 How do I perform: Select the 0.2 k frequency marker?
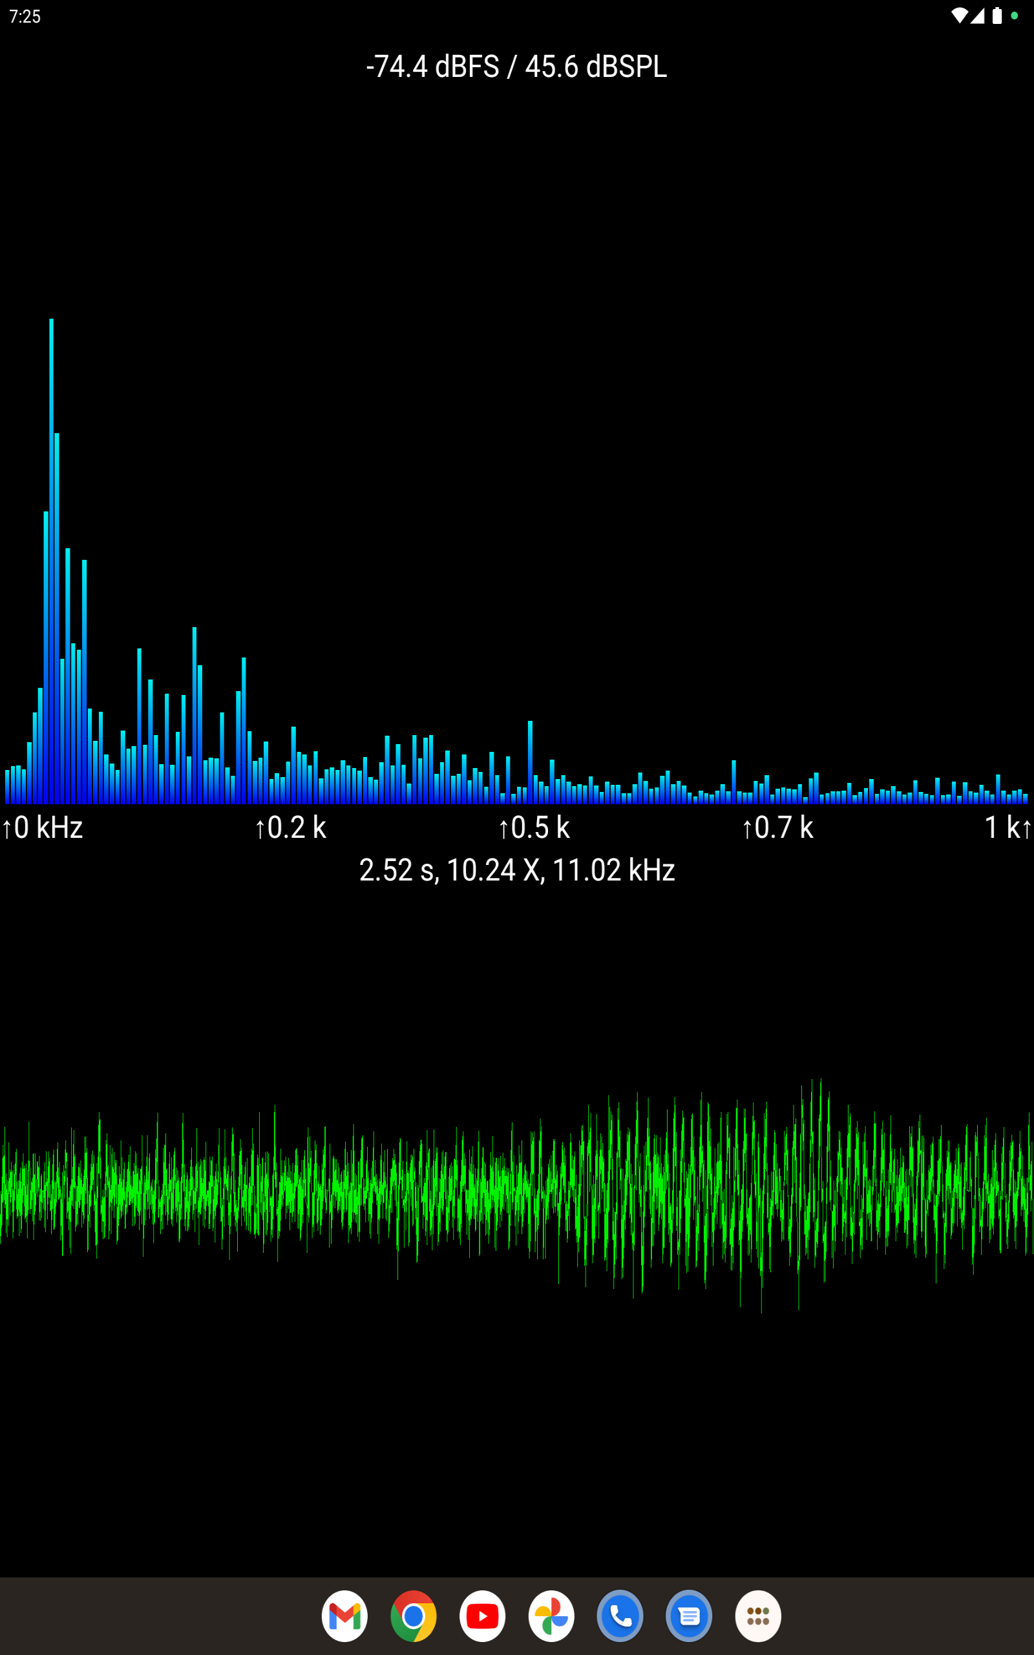(x=291, y=827)
